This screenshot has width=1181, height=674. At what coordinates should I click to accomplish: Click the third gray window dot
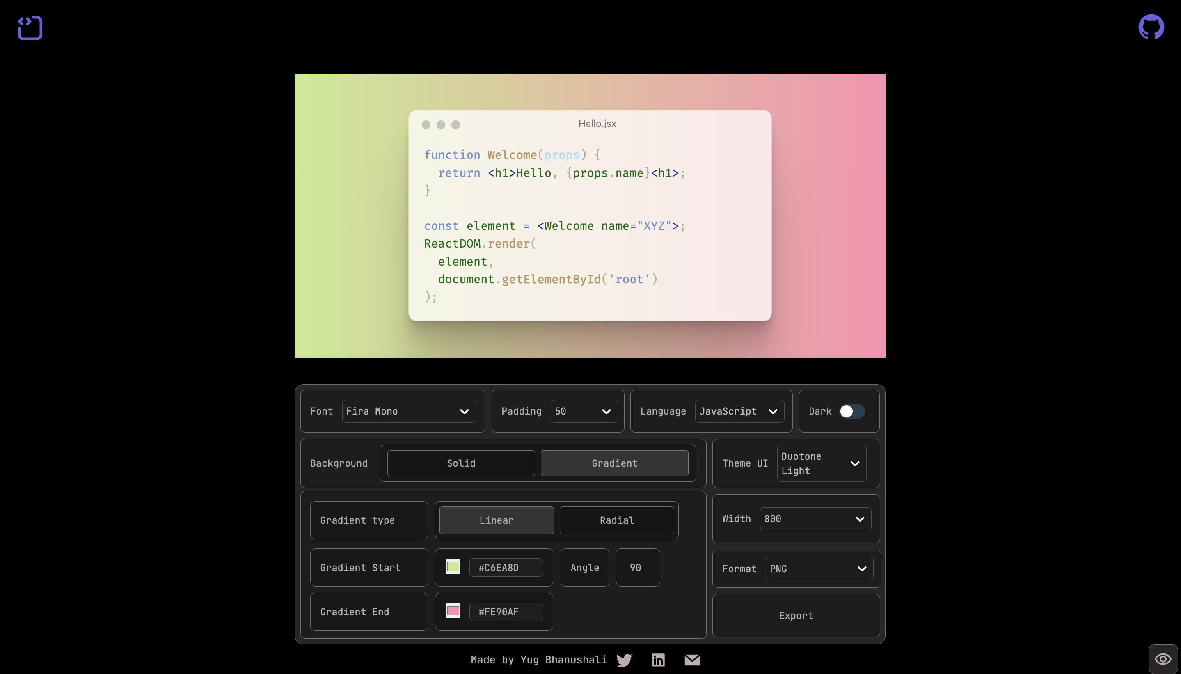(x=456, y=124)
